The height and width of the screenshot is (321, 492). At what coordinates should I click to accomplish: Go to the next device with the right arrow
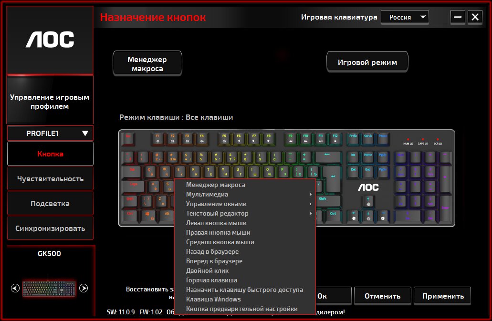click(x=84, y=288)
